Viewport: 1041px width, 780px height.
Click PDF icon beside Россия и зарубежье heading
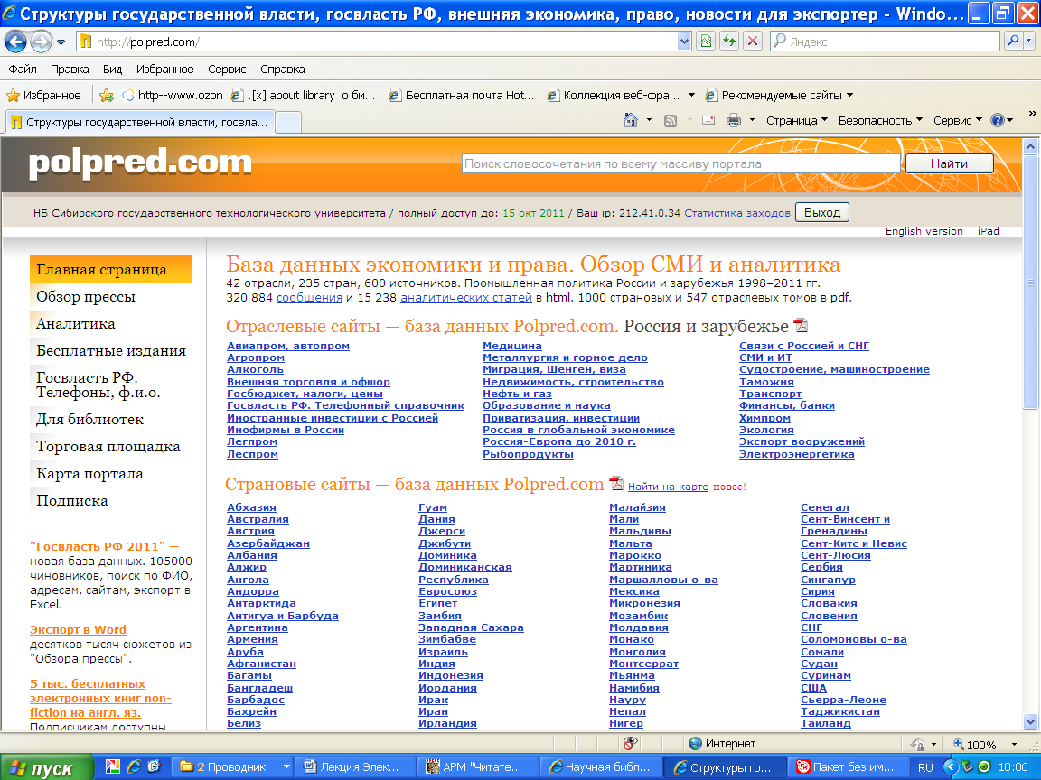click(802, 325)
